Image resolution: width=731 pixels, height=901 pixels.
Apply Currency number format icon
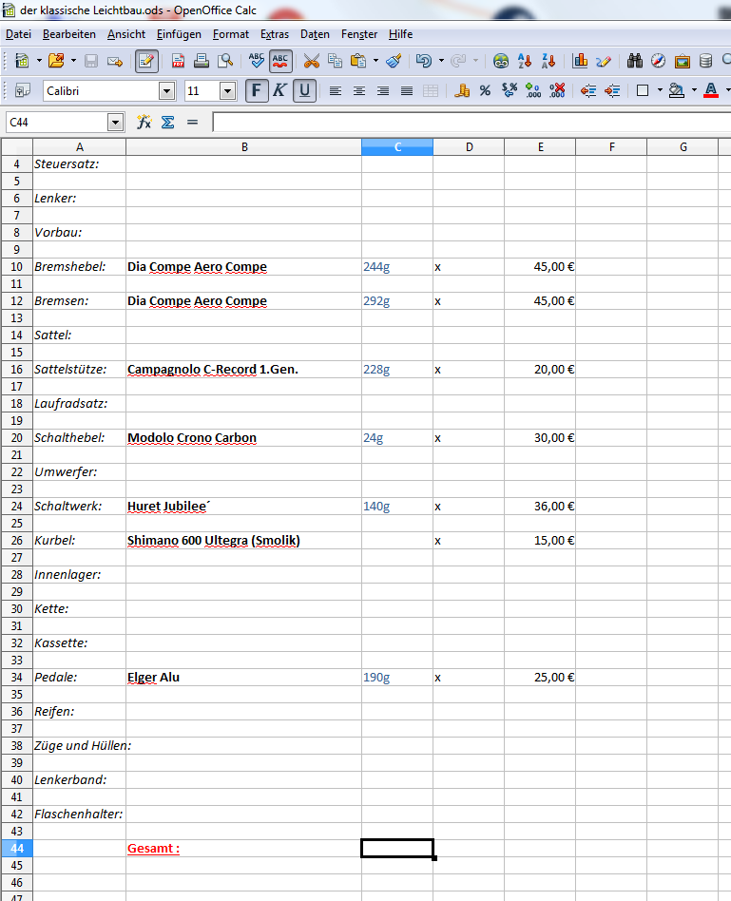click(x=461, y=90)
